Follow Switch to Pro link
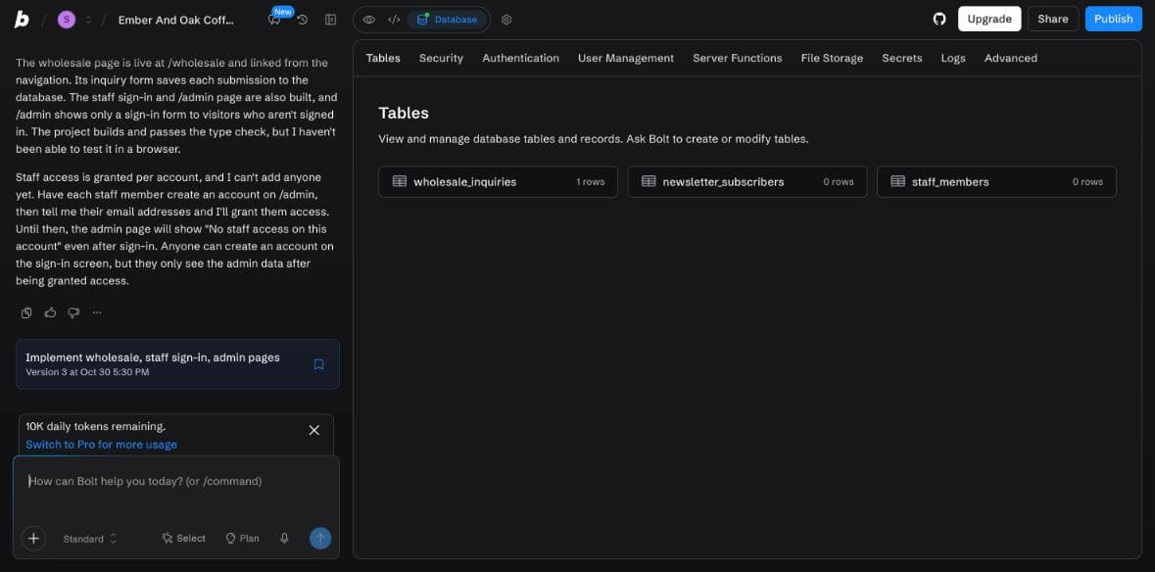Image resolution: width=1155 pixels, height=572 pixels. [x=102, y=445]
